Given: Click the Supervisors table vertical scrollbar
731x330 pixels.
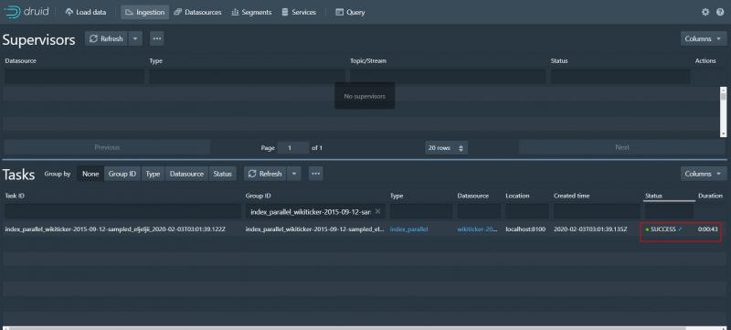Looking at the screenshot, I should point(723,112).
